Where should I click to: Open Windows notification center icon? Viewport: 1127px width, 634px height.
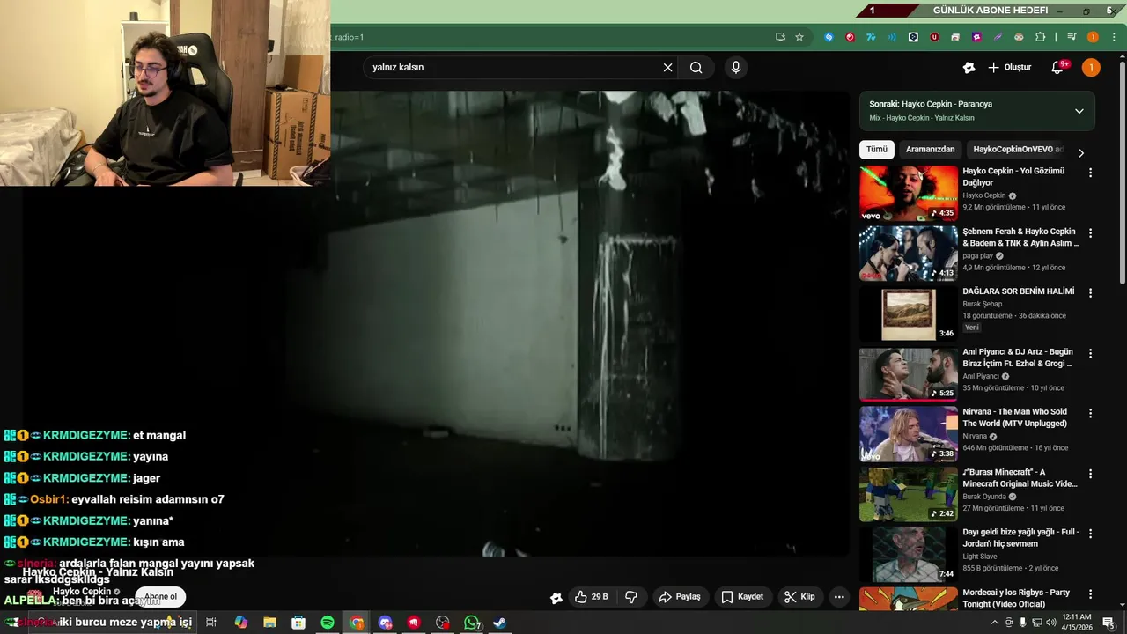click(1109, 623)
